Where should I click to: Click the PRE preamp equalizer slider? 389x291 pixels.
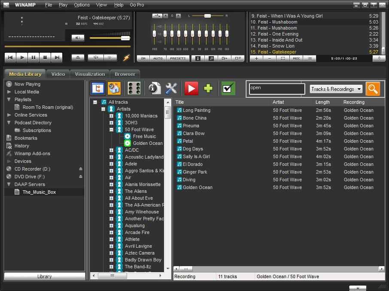coord(154,34)
